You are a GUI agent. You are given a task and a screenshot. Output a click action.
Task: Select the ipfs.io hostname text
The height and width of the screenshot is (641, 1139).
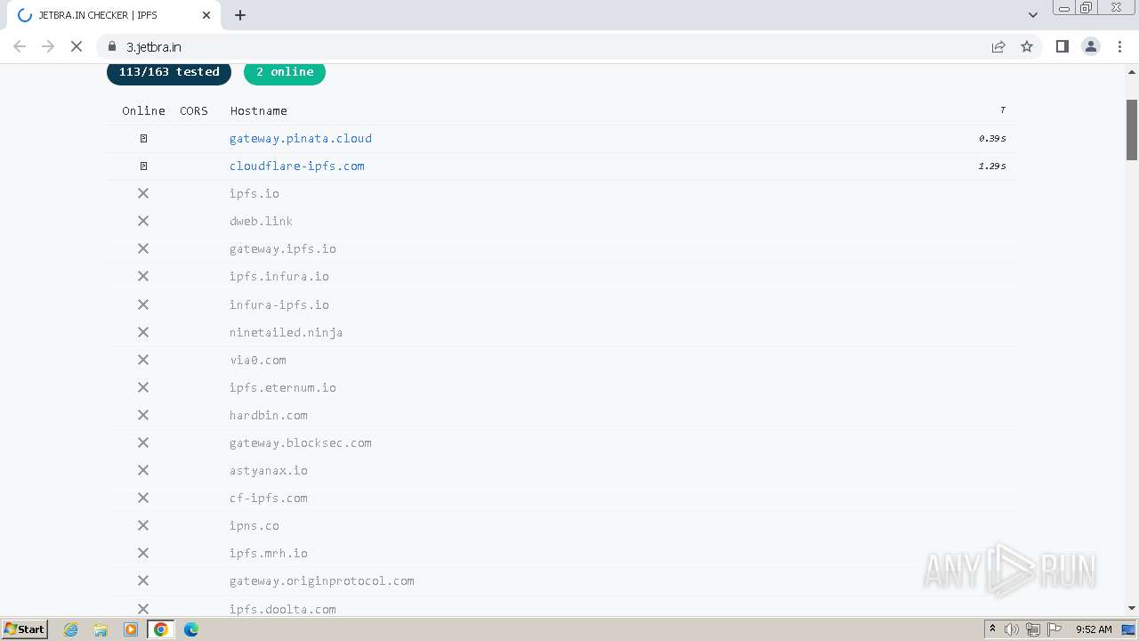pos(254,193)
